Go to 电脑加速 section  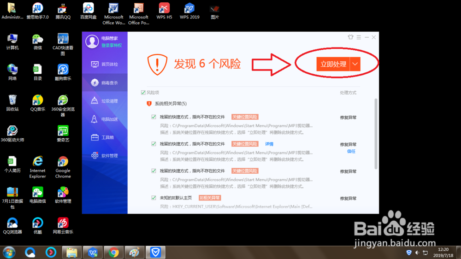click(x=105, y=119)
